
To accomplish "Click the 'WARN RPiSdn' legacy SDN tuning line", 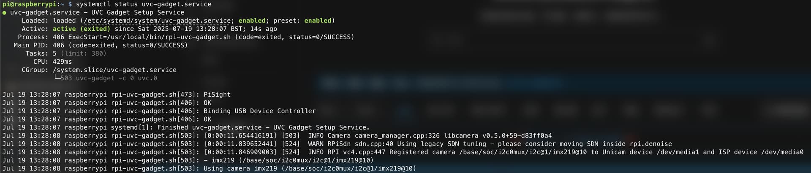I will 337,144.
